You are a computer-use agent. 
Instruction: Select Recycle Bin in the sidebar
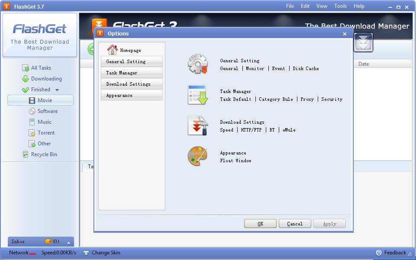44,154
